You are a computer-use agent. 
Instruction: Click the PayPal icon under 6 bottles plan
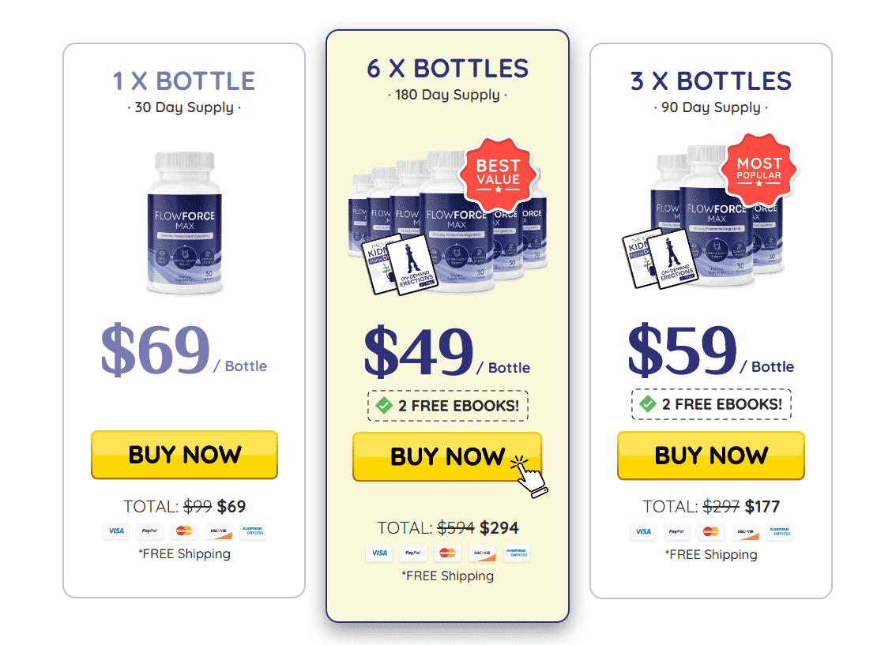click(412, 553)
